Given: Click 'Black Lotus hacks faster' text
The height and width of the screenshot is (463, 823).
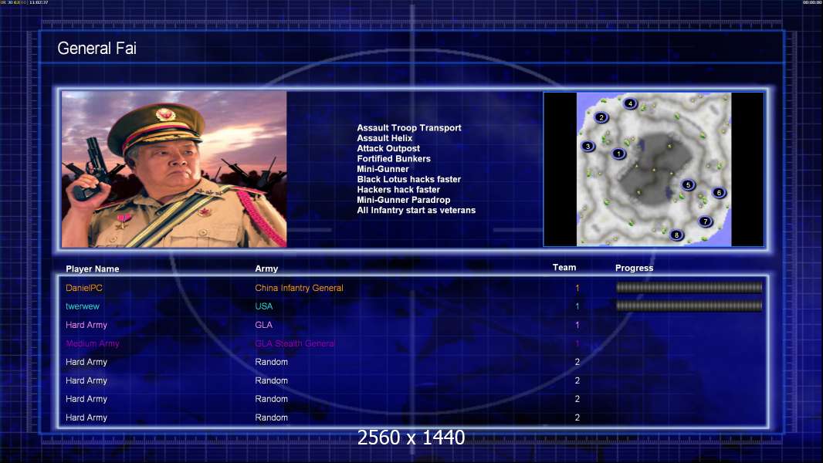Looking at the screenshot, I should pyautogui.click(x=409, y=179).
